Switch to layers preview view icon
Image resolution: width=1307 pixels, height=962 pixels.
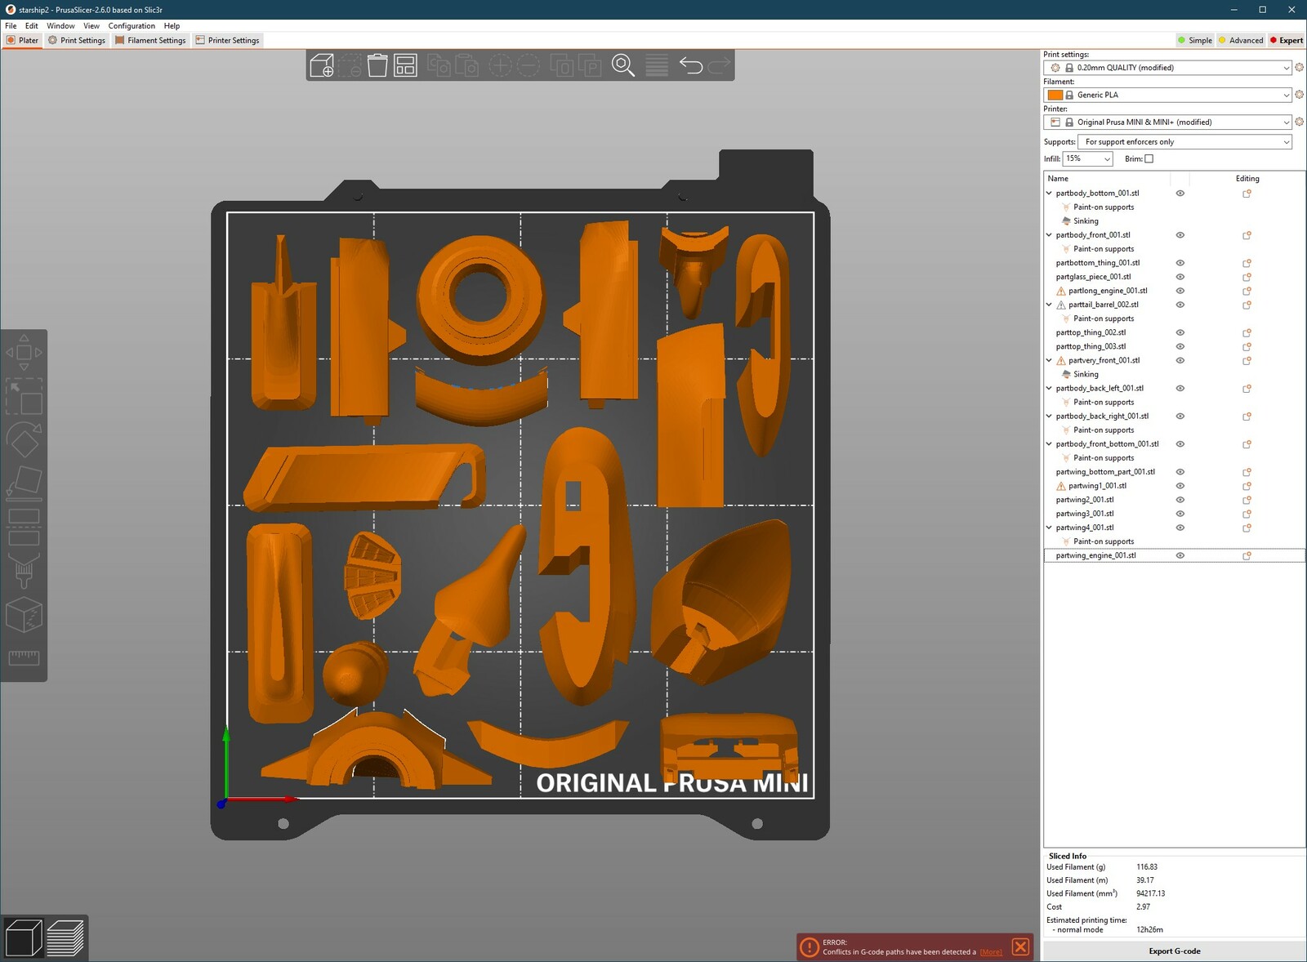click(x=65, y=938)
